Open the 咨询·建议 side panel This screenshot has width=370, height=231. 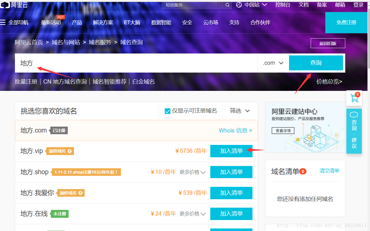(x=354, y=131)
